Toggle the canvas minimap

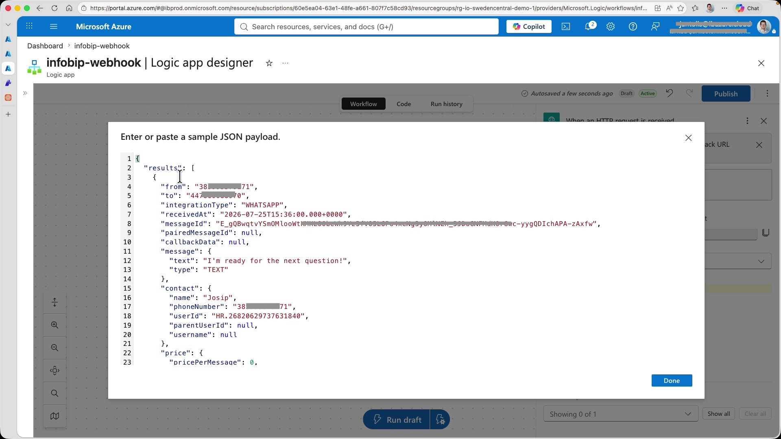tap(55, 416)
